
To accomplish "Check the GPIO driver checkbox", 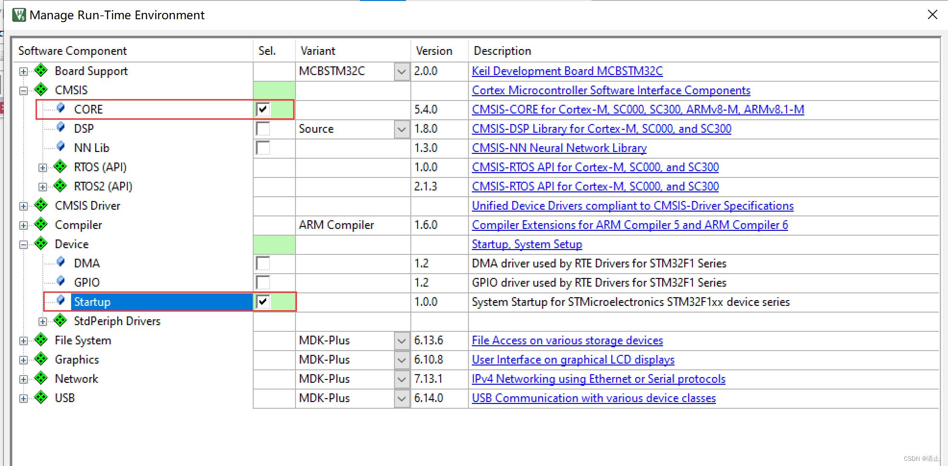I will coord(263,283).
